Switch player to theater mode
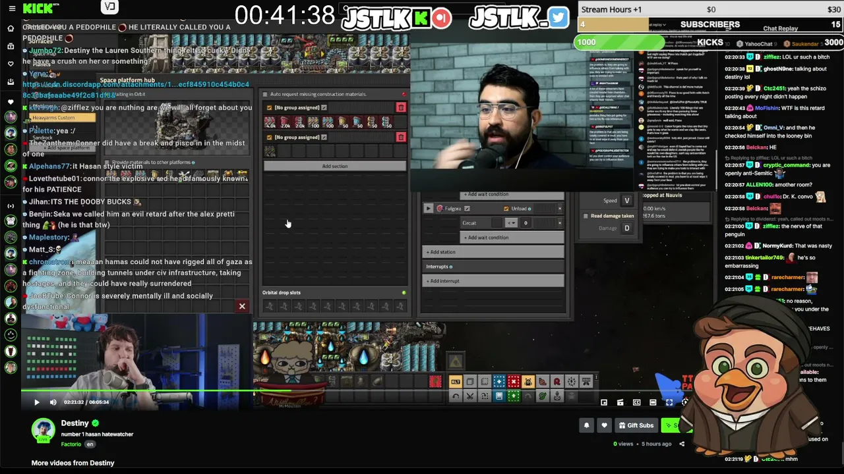The width and height of the screenshot is (844, 474). click(653, 402)
